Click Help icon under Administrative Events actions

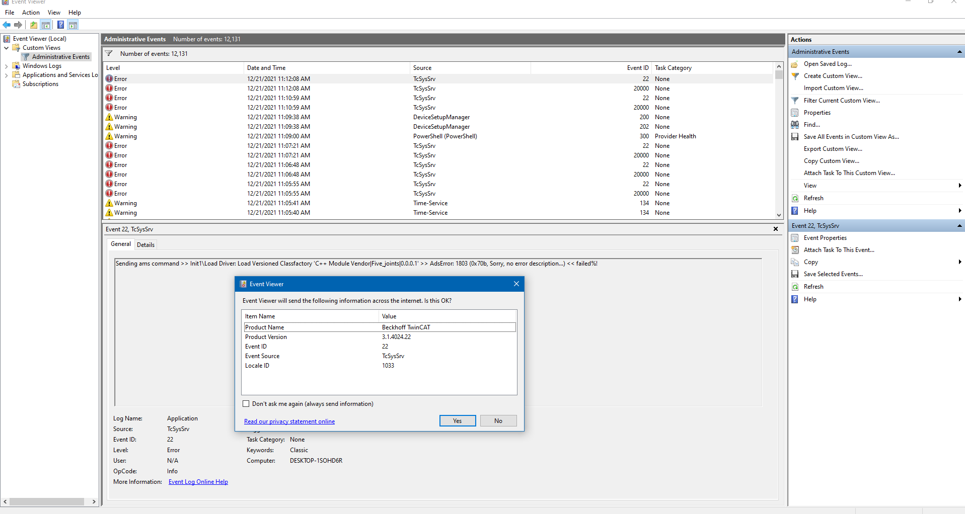[x=795, y=211]
